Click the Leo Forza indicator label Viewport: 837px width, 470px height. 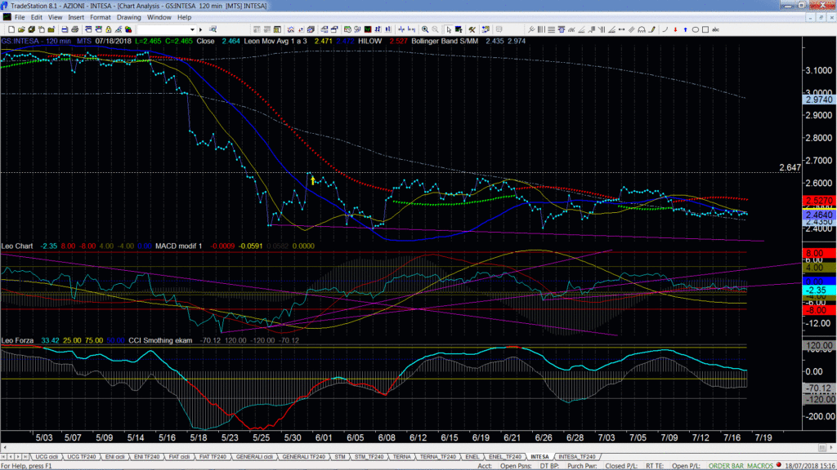(17, 340)
